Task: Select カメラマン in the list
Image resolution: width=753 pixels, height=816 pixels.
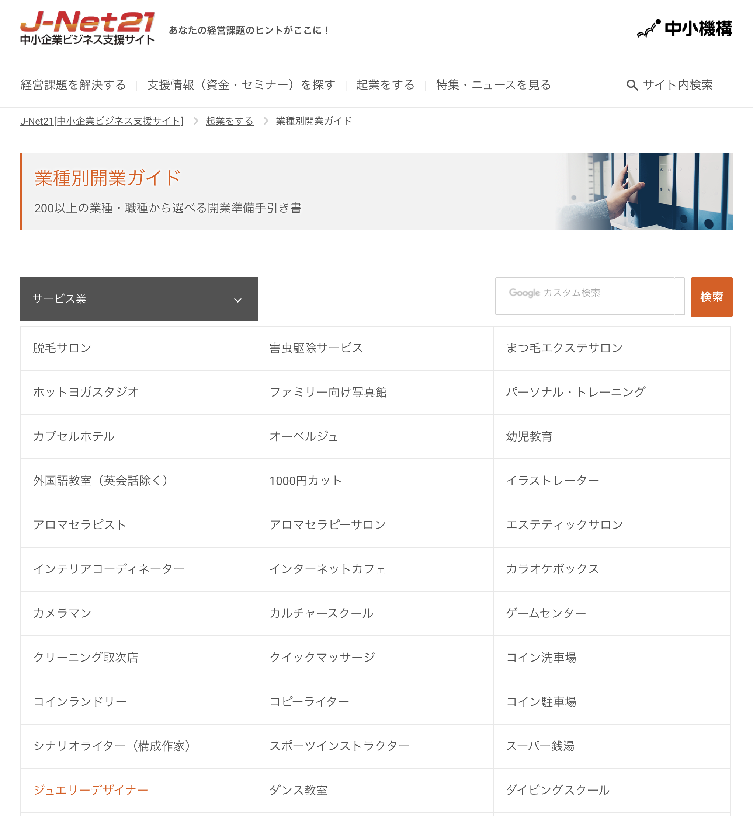Action: [139, 614]
